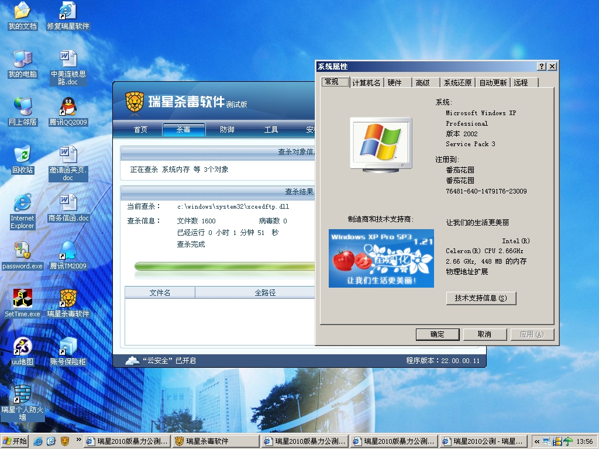The height and width of the screenshot is (449, 599).
Task: Click the path c:\windows\system32\xceedftp.dll
Action: (233, 206)
